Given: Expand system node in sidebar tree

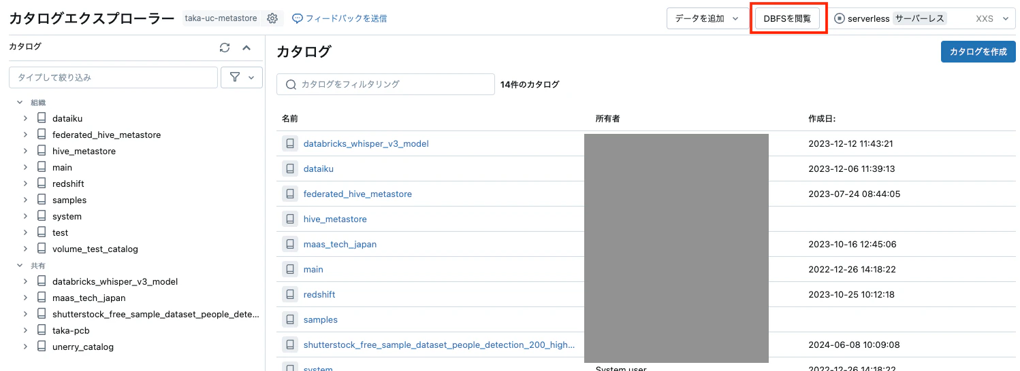Looking at the screenshot, I should click(x=25, y=216).
